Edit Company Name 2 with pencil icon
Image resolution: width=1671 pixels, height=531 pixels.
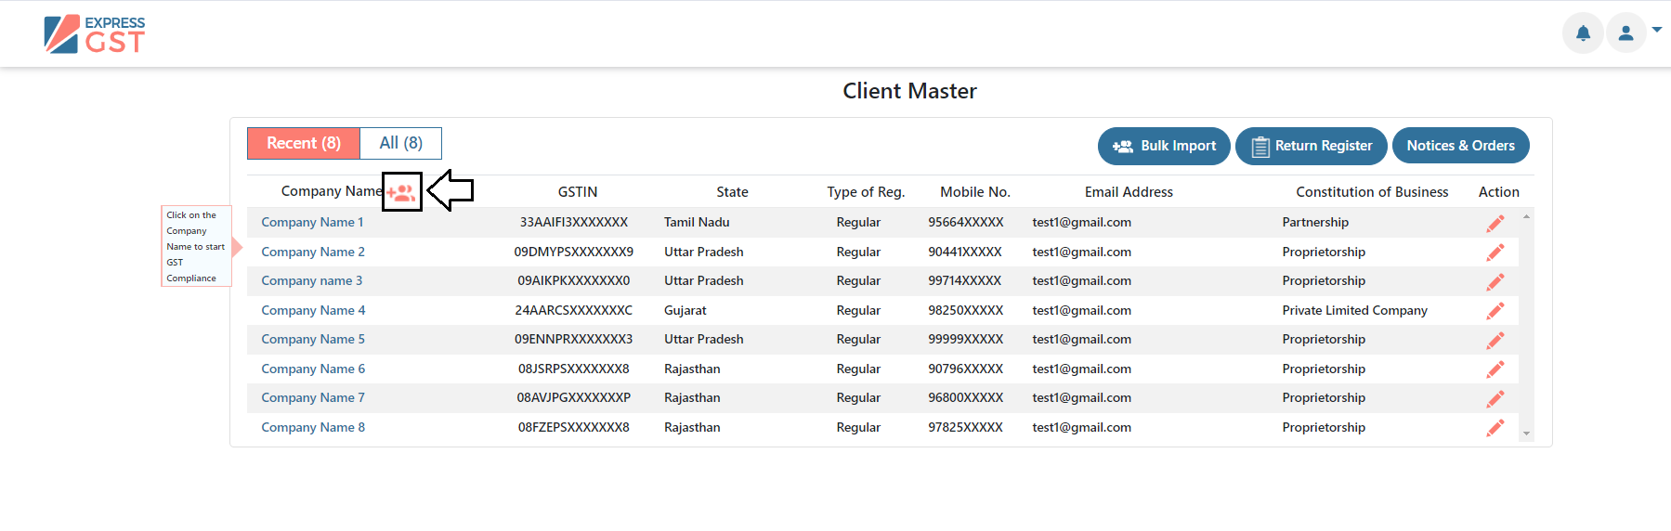click(x=1495, y=253)
